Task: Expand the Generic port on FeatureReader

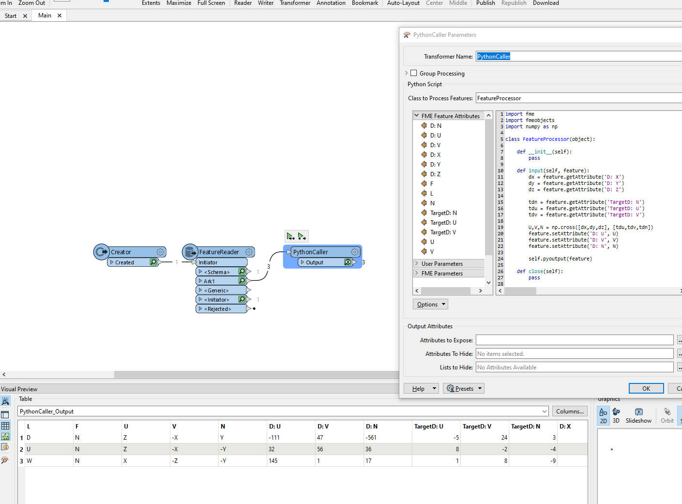Action: tap(200, 290)
